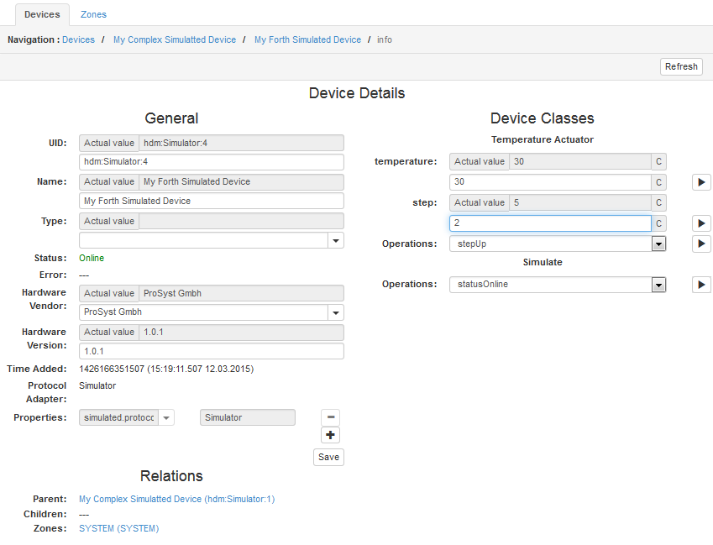The image size is (713, 545).
Task: Select the Devices tab
Action: tap(42, 14)
